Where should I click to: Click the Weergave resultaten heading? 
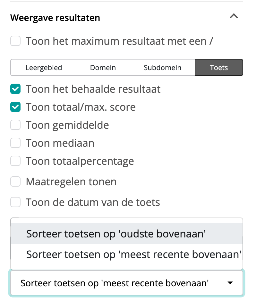55,18
